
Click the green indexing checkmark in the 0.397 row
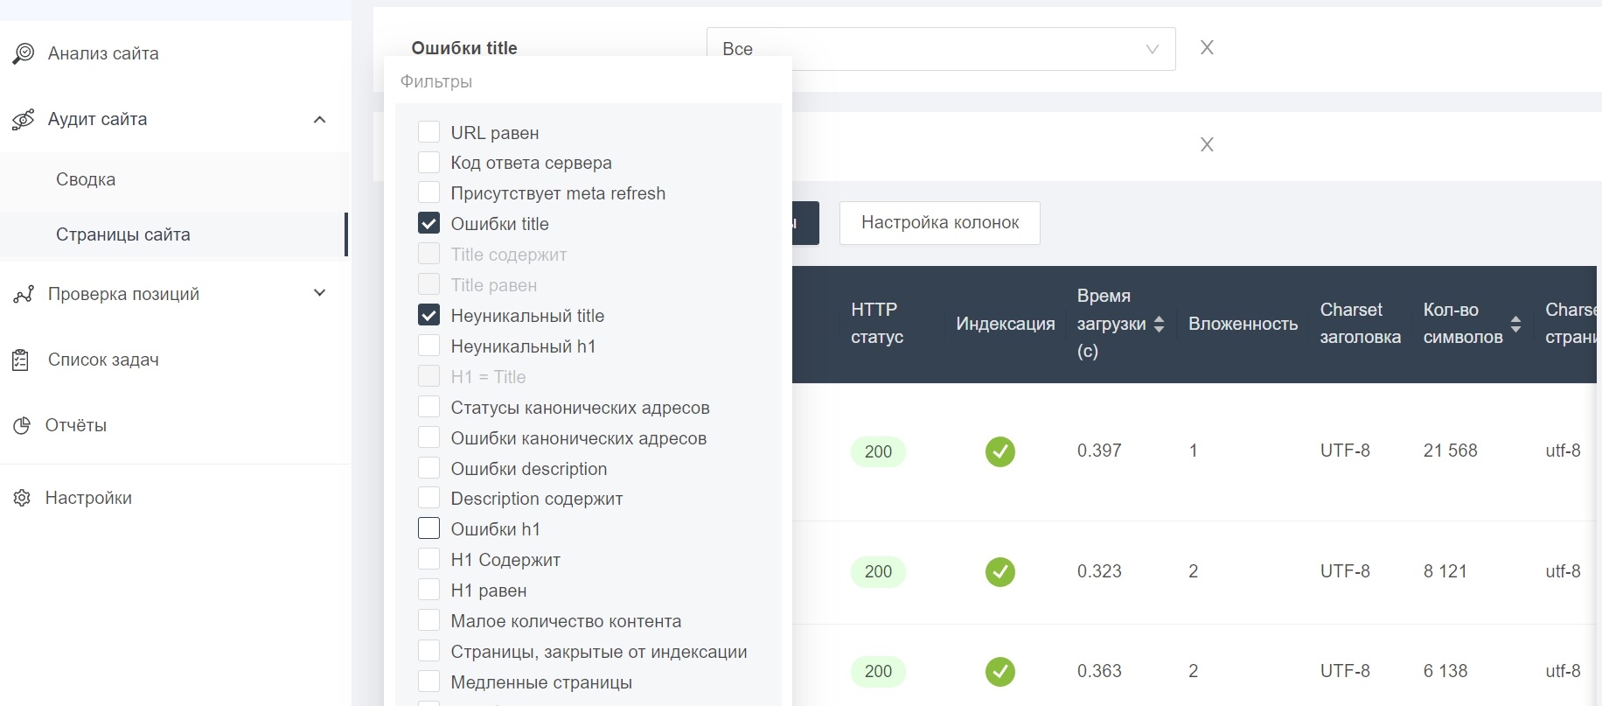(x=1000, y=451)
